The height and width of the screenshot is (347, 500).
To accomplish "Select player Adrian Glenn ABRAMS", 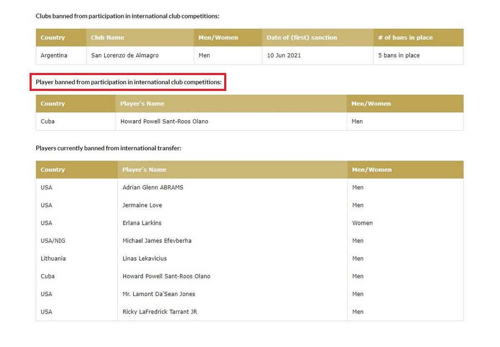I will (x=152, y=188).
